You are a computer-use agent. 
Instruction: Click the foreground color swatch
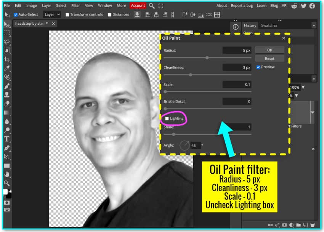tap(6, 192)
